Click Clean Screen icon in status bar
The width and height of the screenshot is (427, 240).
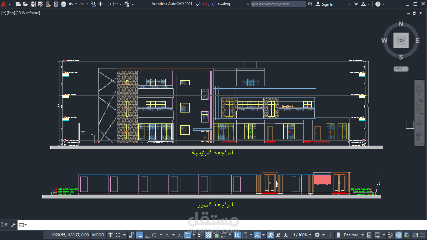415,235
